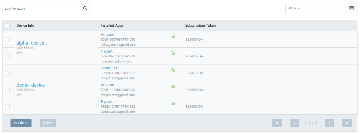Open the All Dates calendar icon
Screen dimensions: 360x134
[x=351, y=8]
